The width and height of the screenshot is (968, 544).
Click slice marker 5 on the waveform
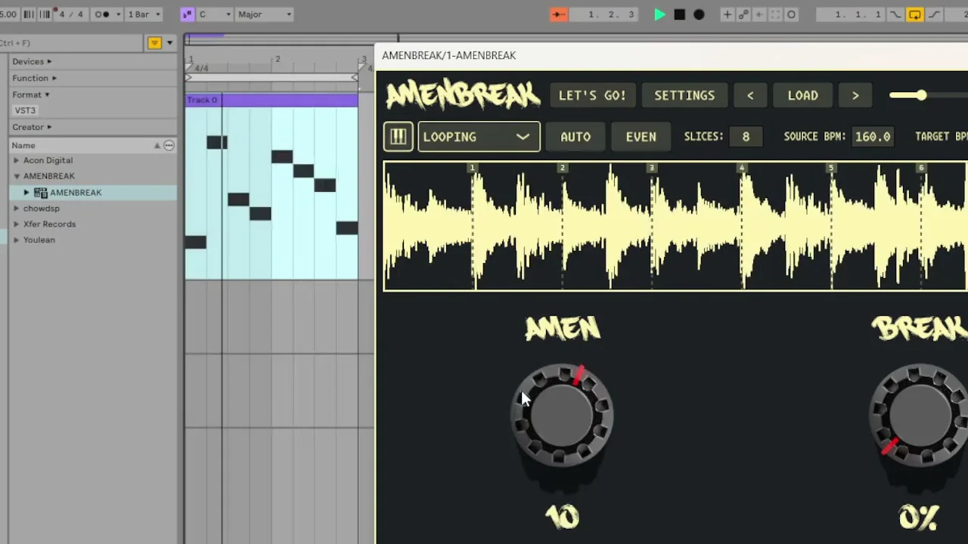[x=831, y=168]
